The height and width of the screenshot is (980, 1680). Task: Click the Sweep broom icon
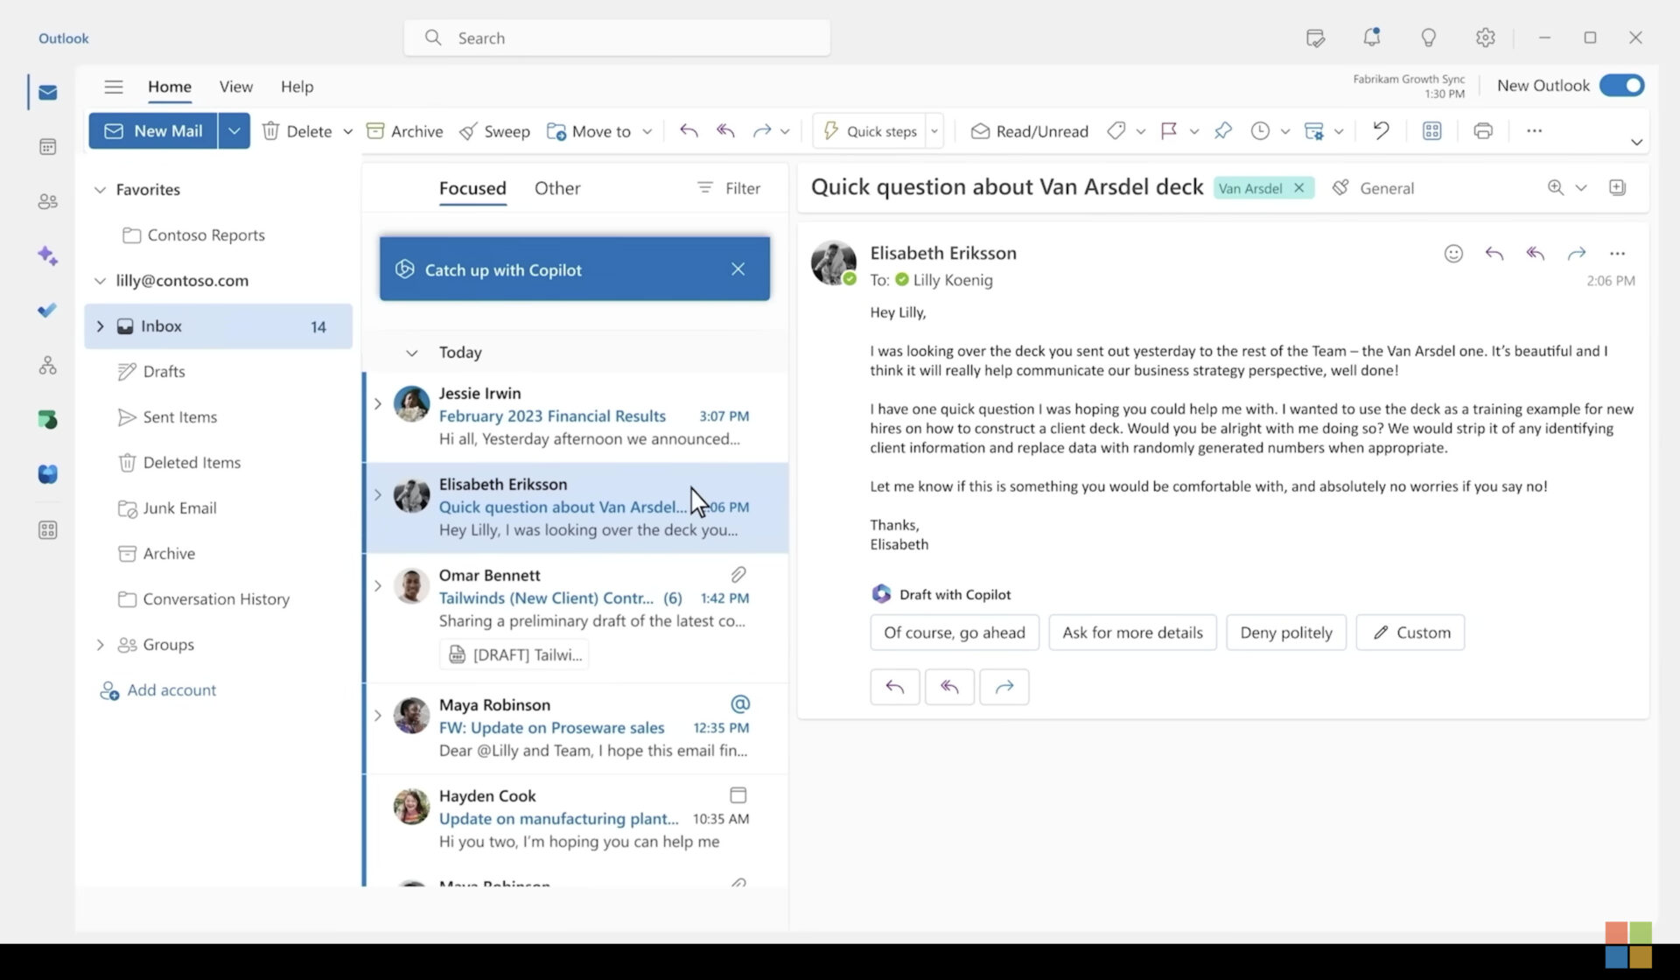point(468,131)
